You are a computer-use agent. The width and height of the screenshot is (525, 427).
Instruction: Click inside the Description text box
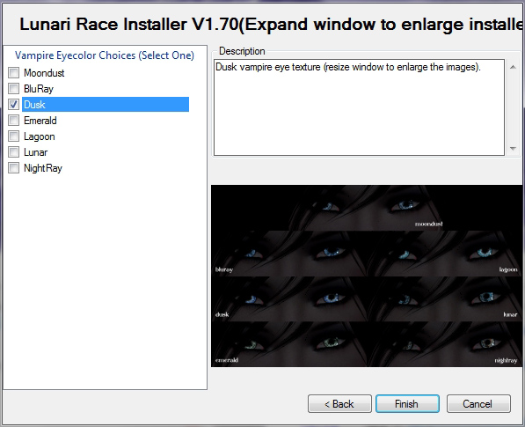point(359,107)
